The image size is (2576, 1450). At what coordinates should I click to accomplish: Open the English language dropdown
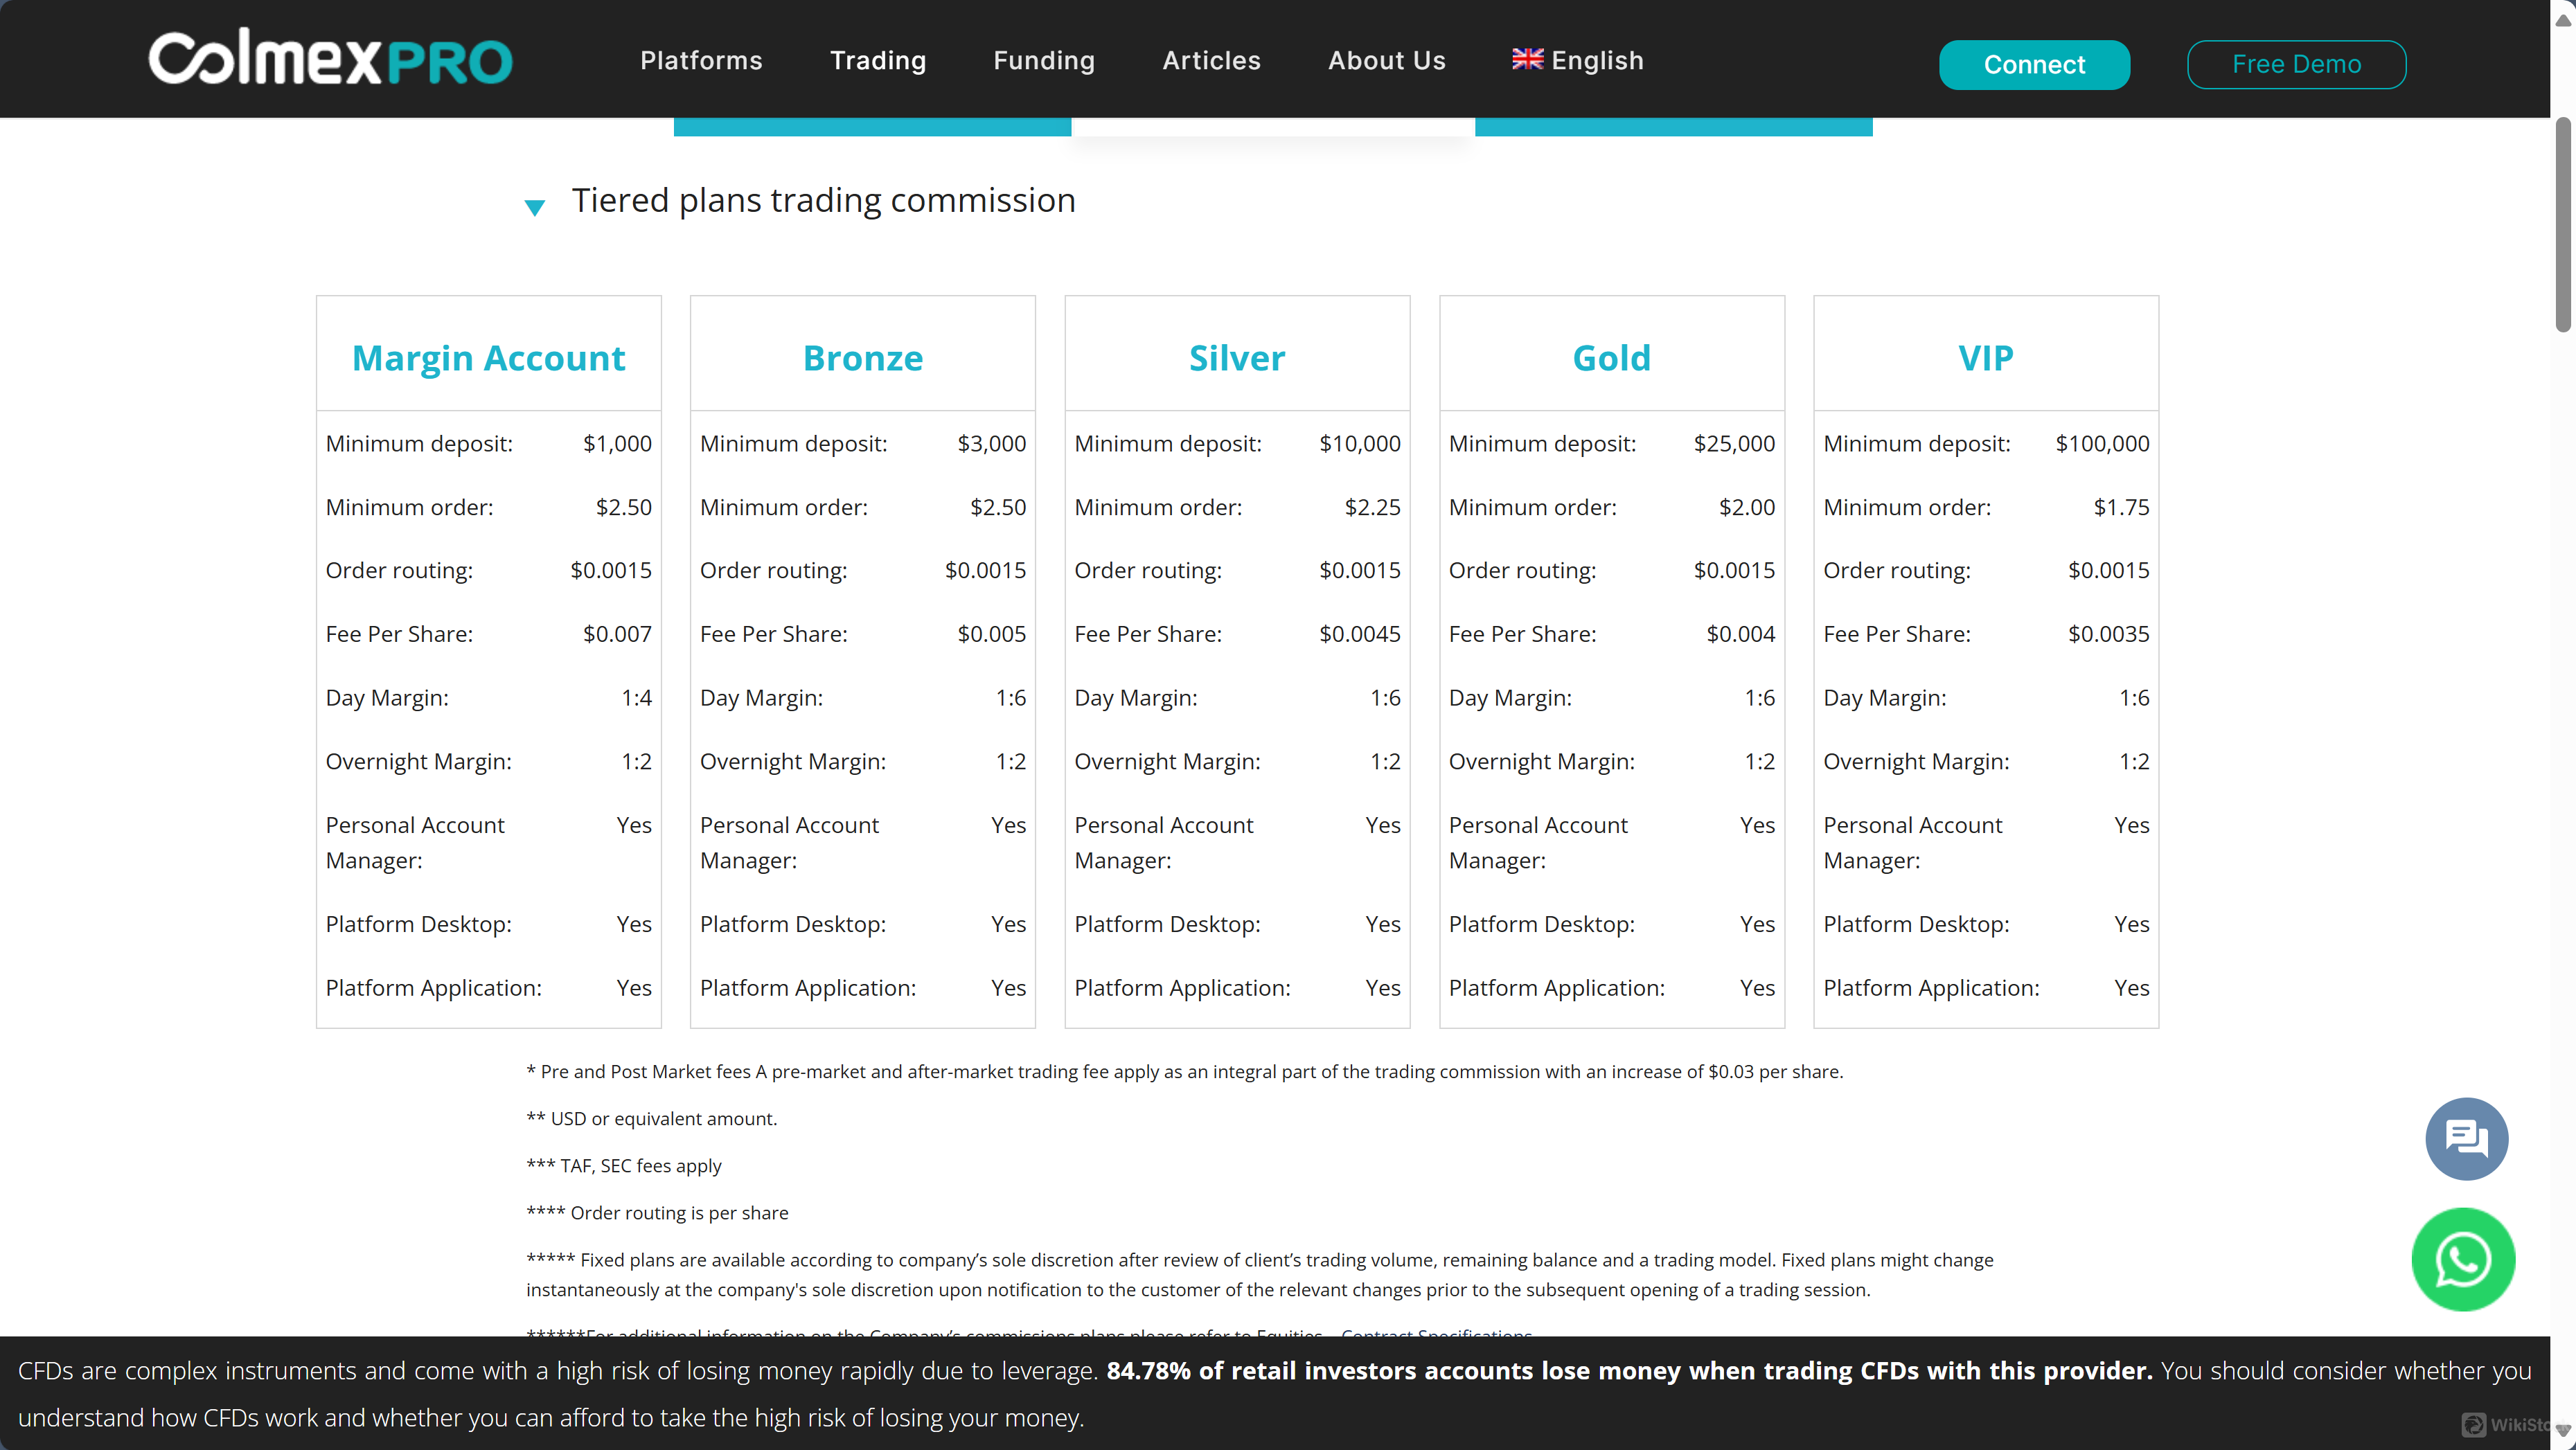1596,61
